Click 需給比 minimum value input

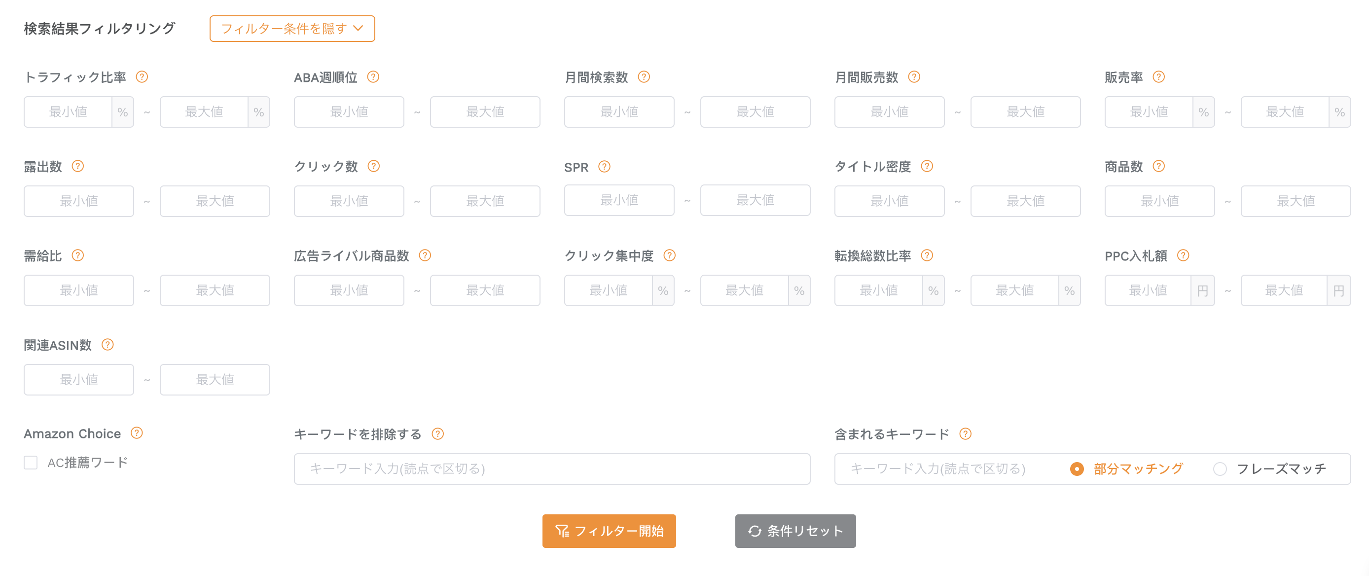[x=78, y=290]
